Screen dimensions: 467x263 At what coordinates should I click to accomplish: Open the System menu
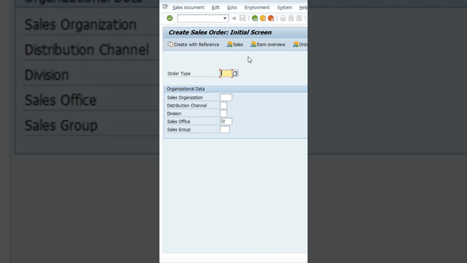pos(285,7)
